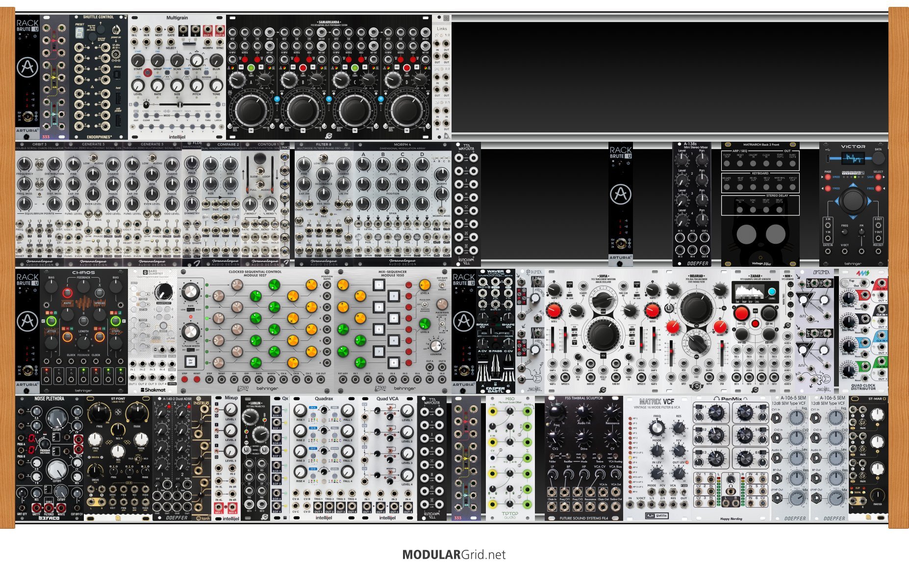
Task: Click the RATE knob on Module 1027
Action: [191, 292]
